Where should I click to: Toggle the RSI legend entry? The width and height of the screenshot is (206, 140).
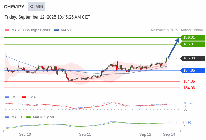(x=11, y=97)
